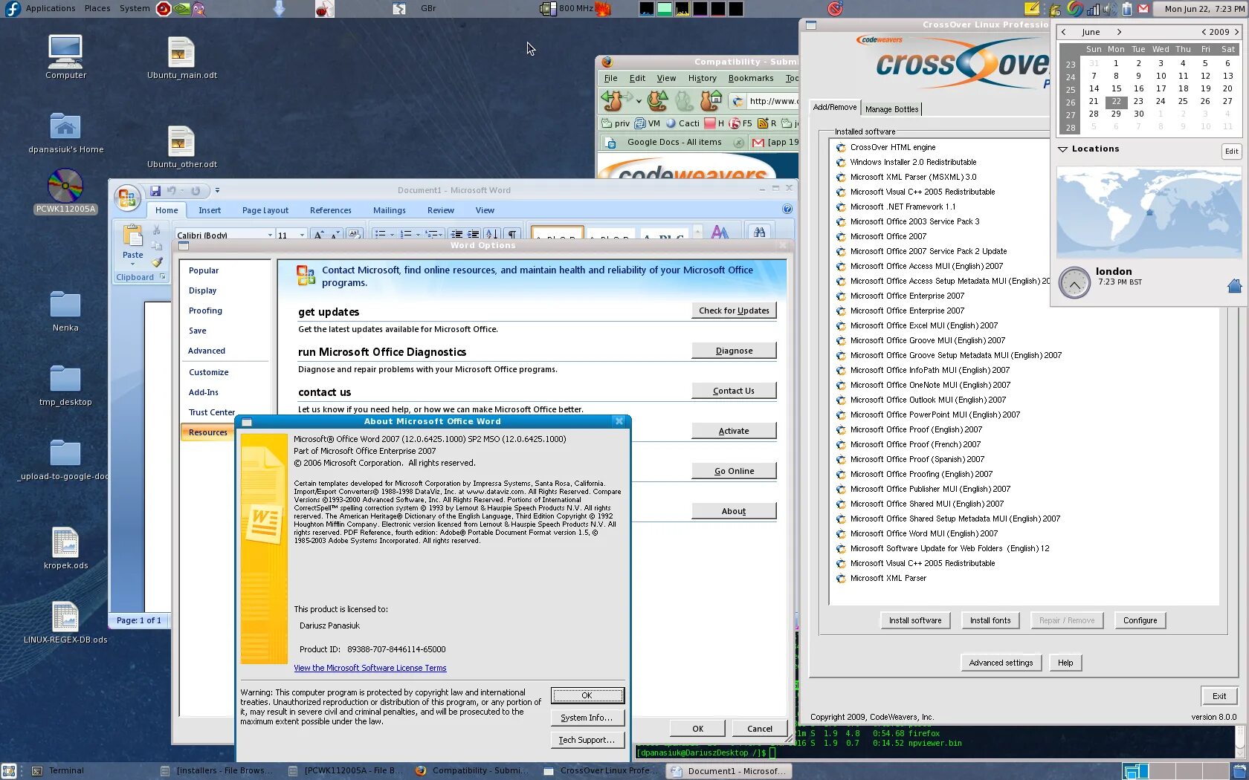Select June 23 in the calendar
1249x780 pixels.
pos(1138,101)
